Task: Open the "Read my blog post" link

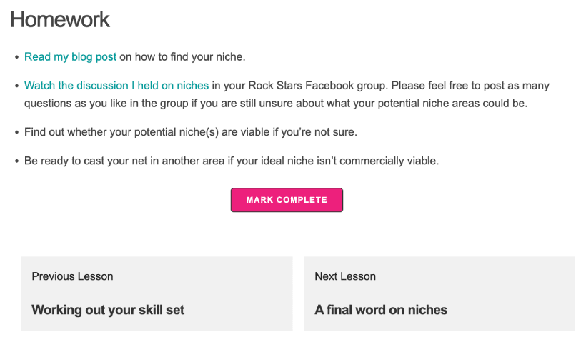Action: pyautogui.click(x=70, y=56)
